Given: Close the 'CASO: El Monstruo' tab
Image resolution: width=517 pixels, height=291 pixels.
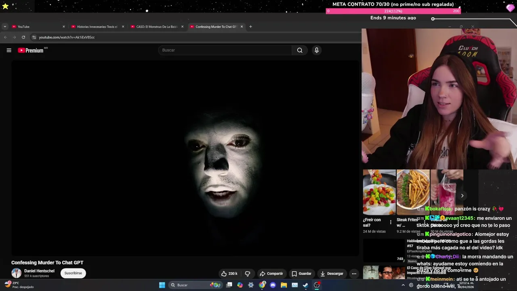Looking at the screenshot, I should coord(182,27).
